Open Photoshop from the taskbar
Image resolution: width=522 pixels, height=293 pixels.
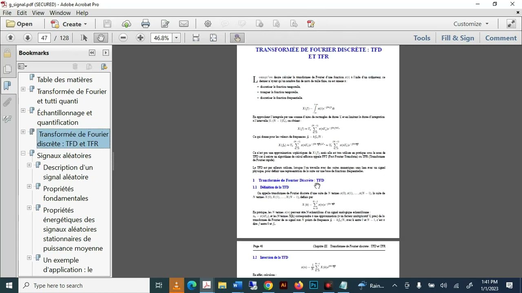pos(314,285)
